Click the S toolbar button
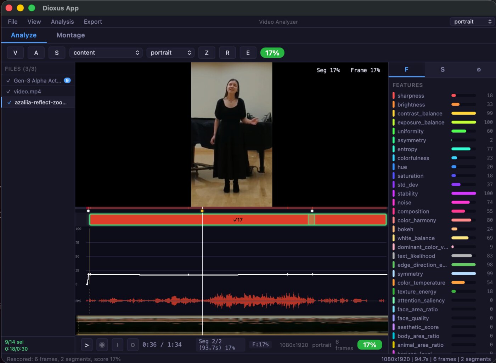The width and height of the screenshot is (496, 363). 57,53
